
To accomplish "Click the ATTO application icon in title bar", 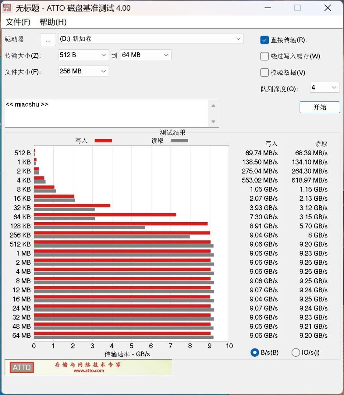I will click(8, 8).
